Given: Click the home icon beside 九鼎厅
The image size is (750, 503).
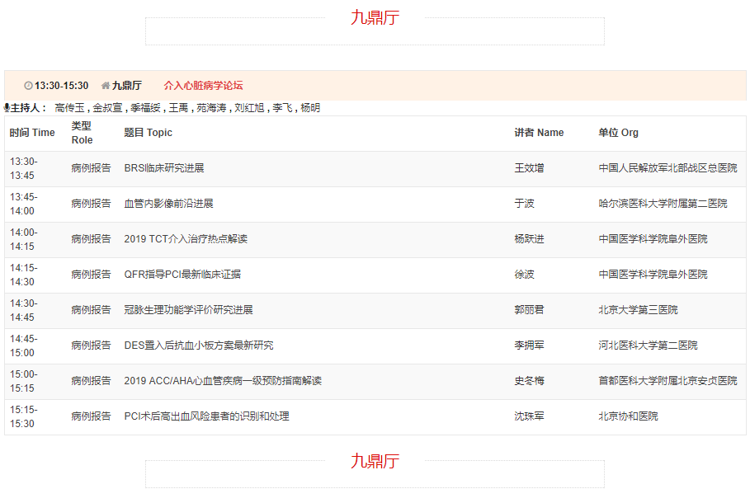Looking at the screenshot, I should [x=106, y=86].
